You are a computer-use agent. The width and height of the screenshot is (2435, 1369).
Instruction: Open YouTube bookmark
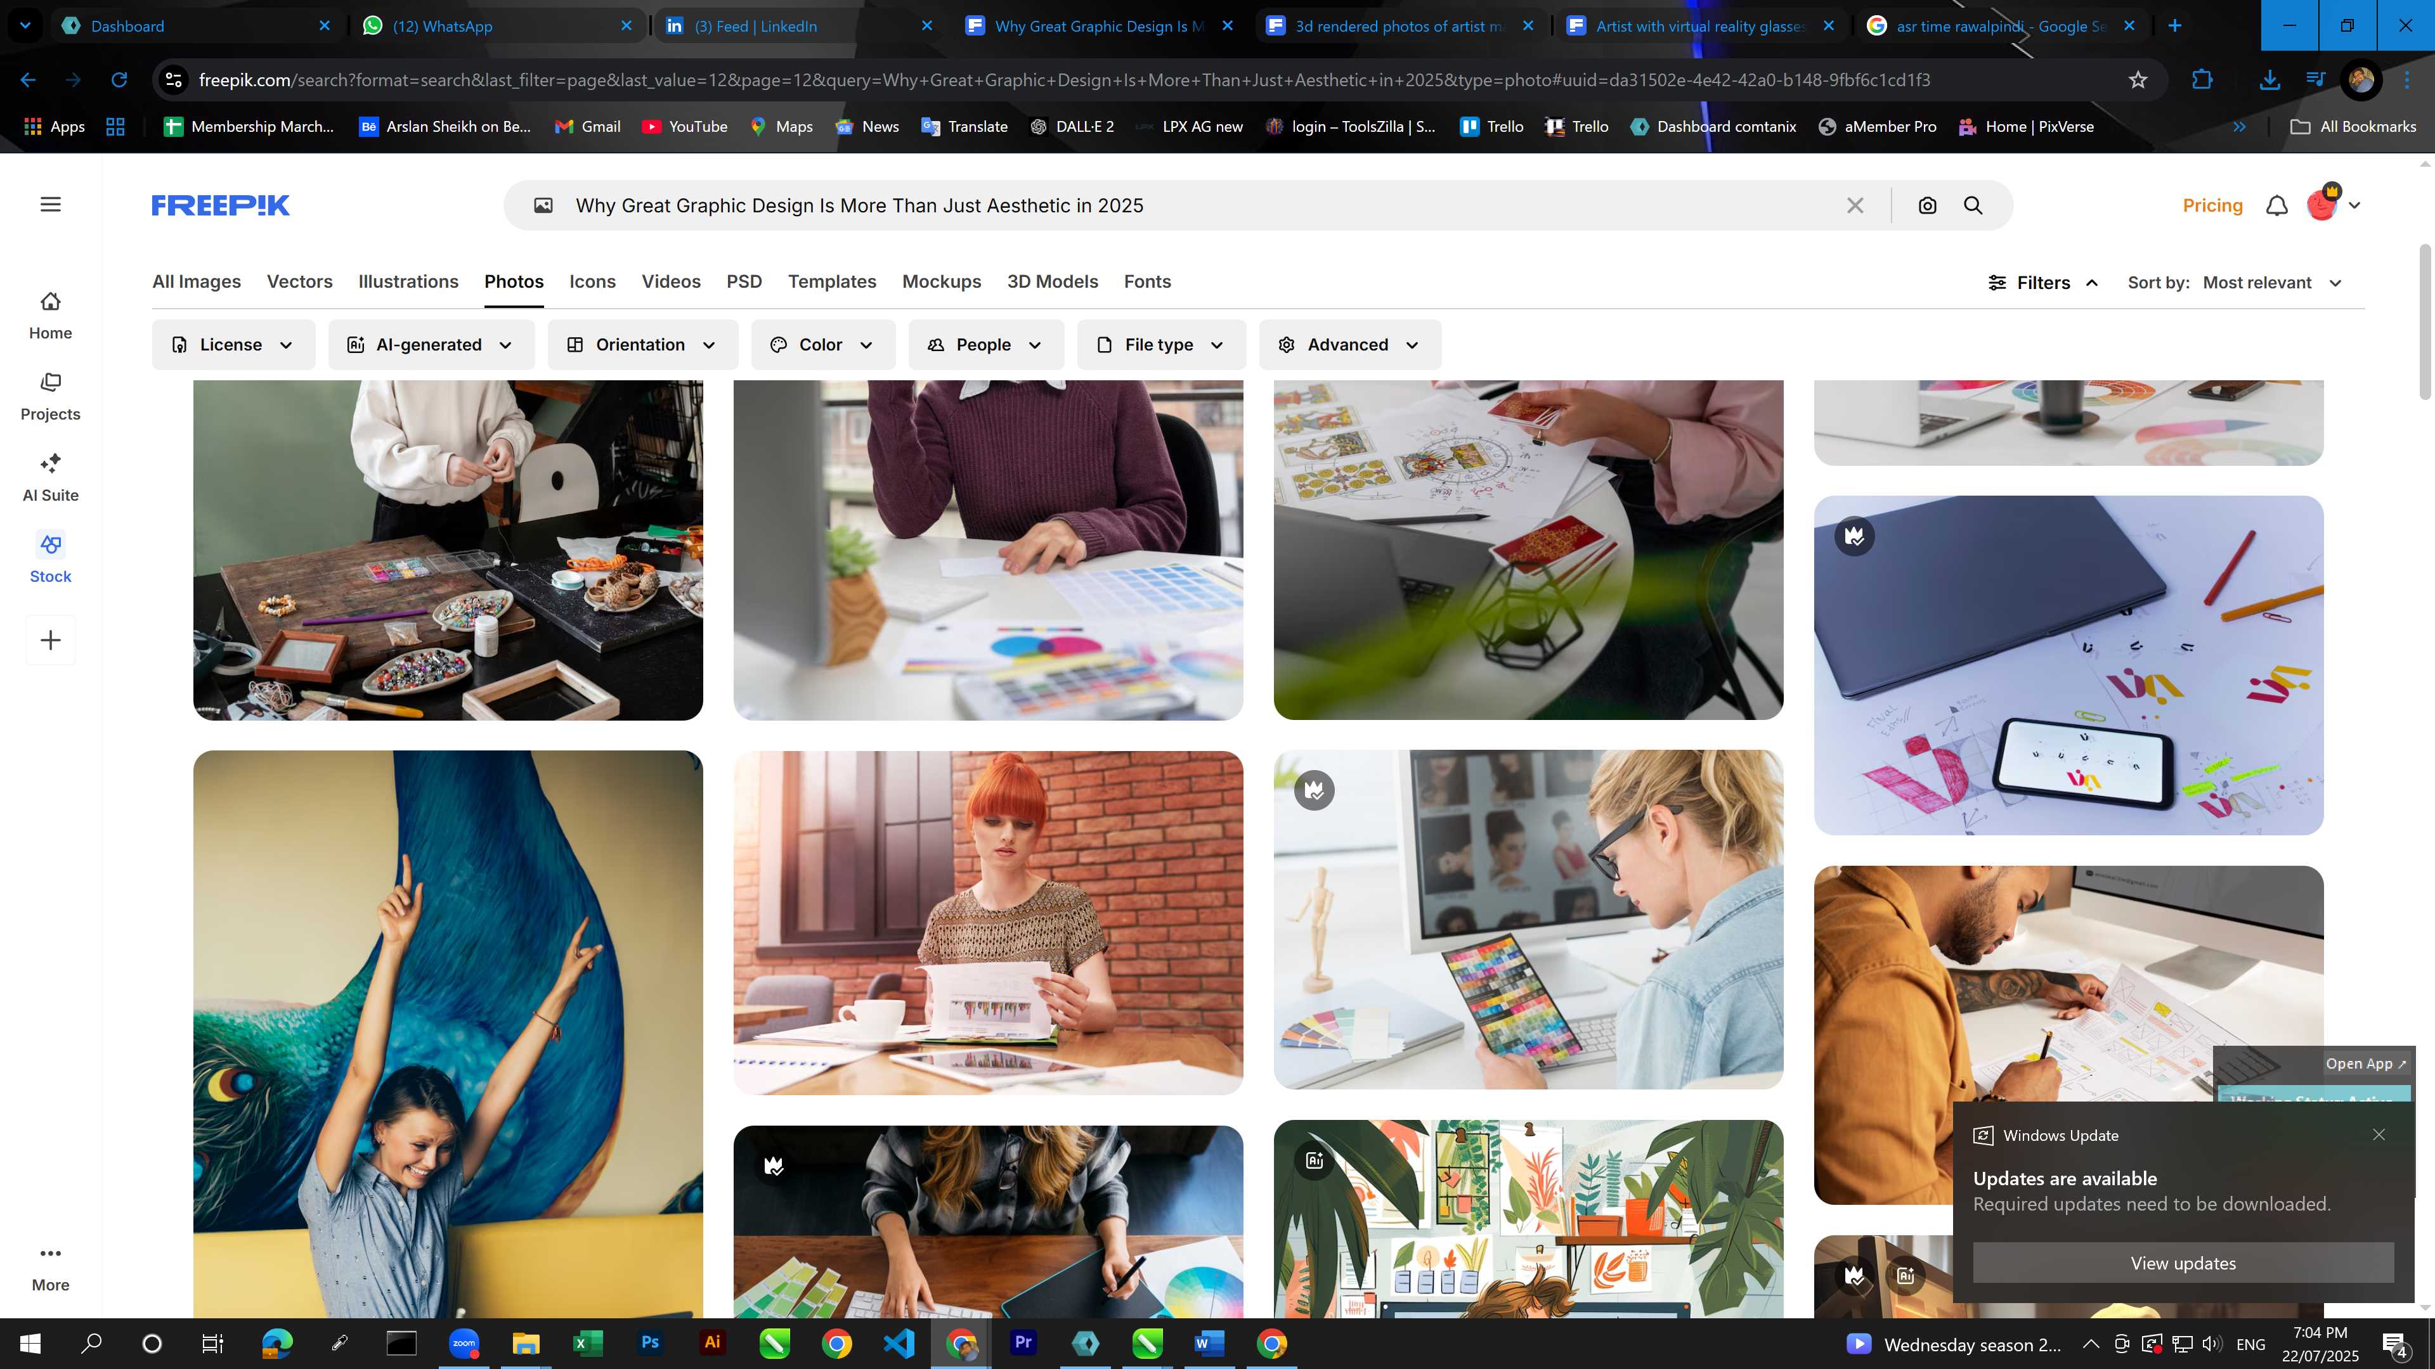coord(684,127)
